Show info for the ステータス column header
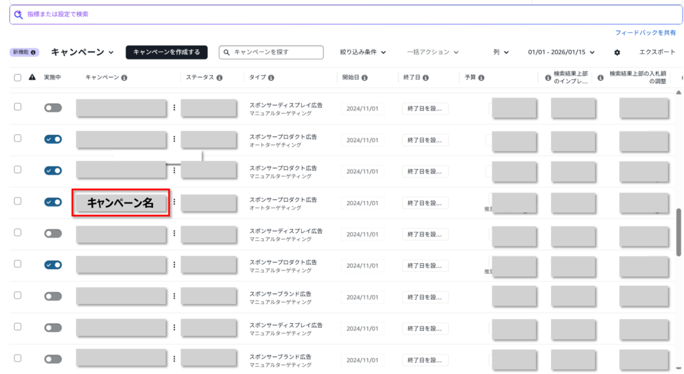This screenshot has height=374, width=684. click(x=219, y=77)
